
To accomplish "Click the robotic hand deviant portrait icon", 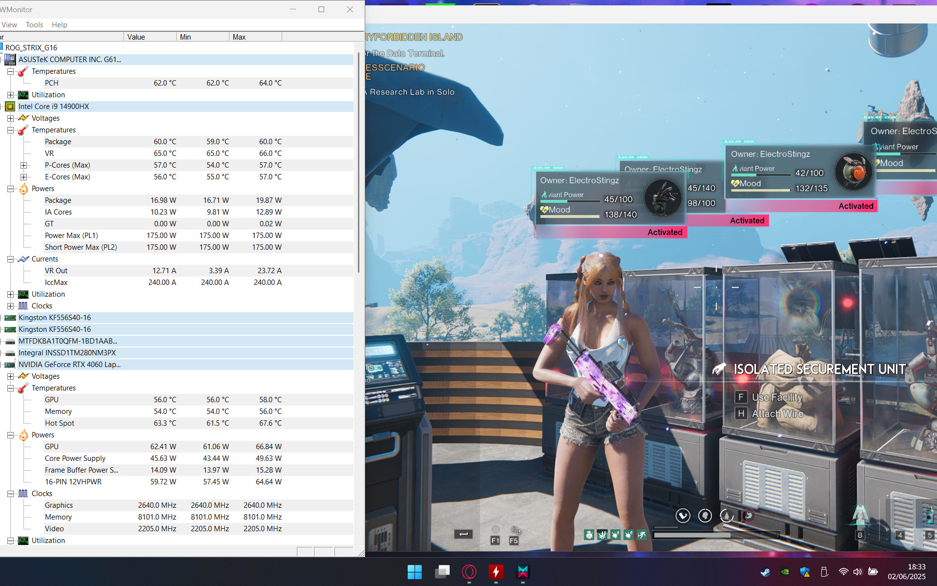I will click(663, 198).
